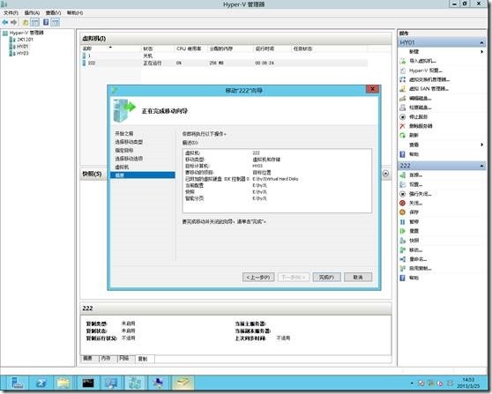This screenshot has width=492, height=394.
Task: Click the 完成 (Finish) wizard button
Action: tap(326, 278)
